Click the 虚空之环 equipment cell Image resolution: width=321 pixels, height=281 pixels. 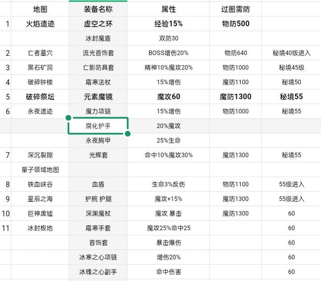tap(98, 24)
